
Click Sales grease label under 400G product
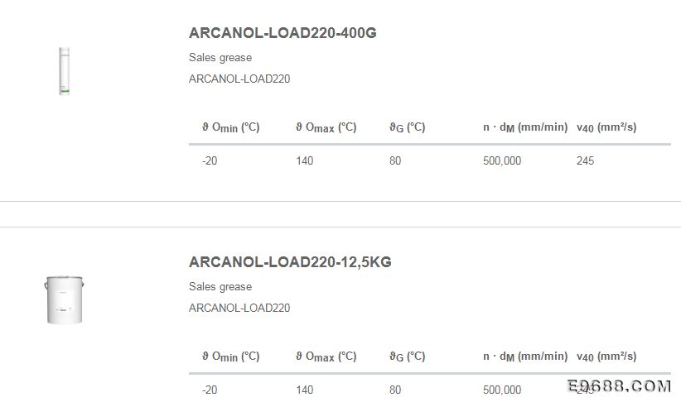point(220,58)
